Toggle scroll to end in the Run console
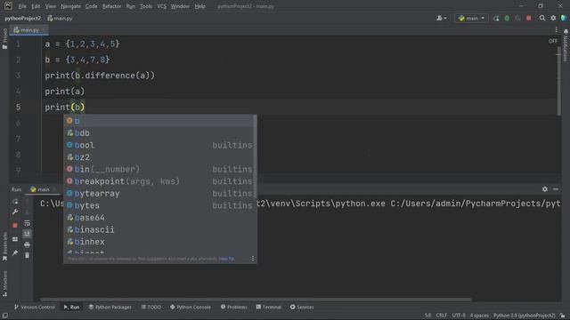570x320 pixels. point(28,234)
